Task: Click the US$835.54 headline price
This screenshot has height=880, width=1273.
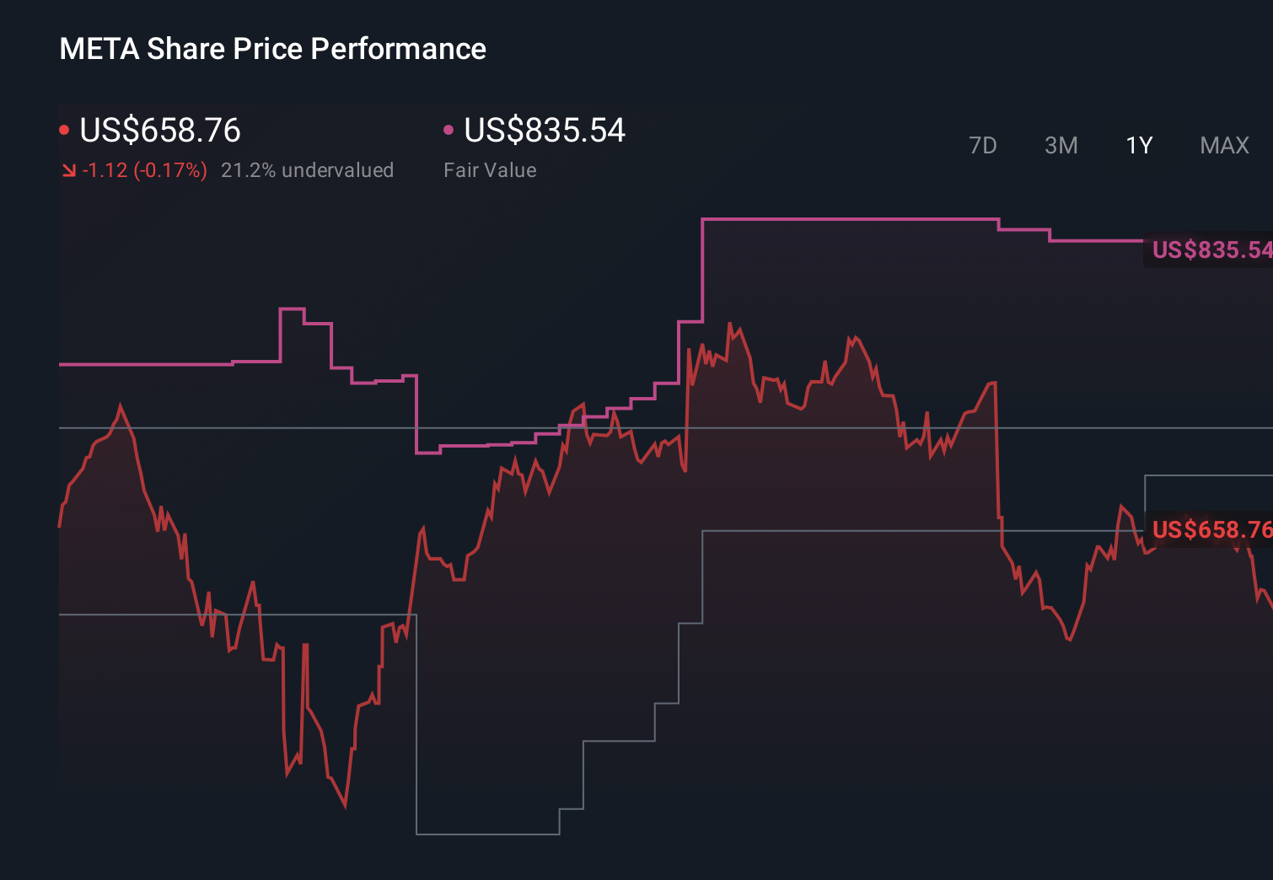Action: pos(545,129)
